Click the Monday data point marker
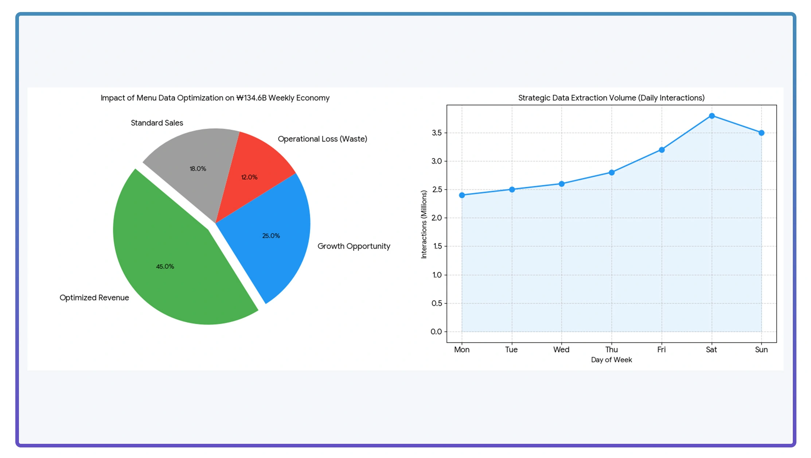 (x=462, y=195)
